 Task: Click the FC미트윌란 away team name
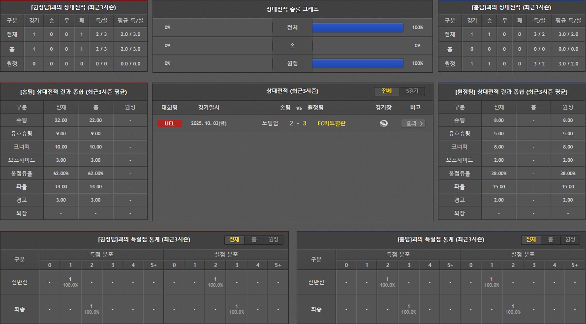coord(332,123)
